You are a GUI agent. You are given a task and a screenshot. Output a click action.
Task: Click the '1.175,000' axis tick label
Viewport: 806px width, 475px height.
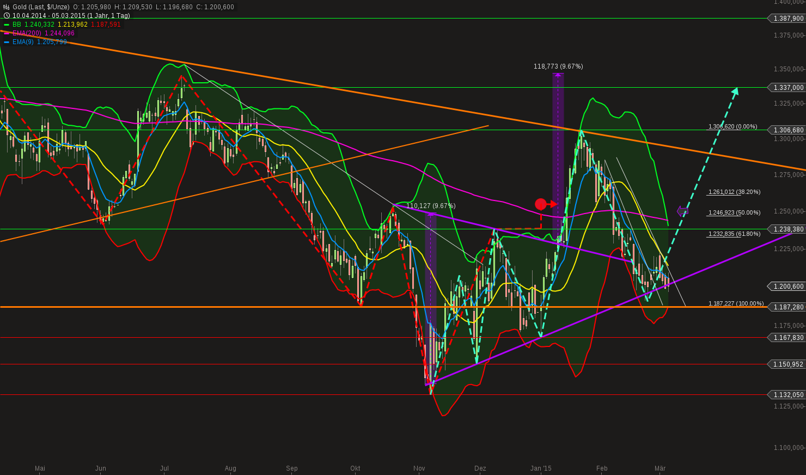789,326
